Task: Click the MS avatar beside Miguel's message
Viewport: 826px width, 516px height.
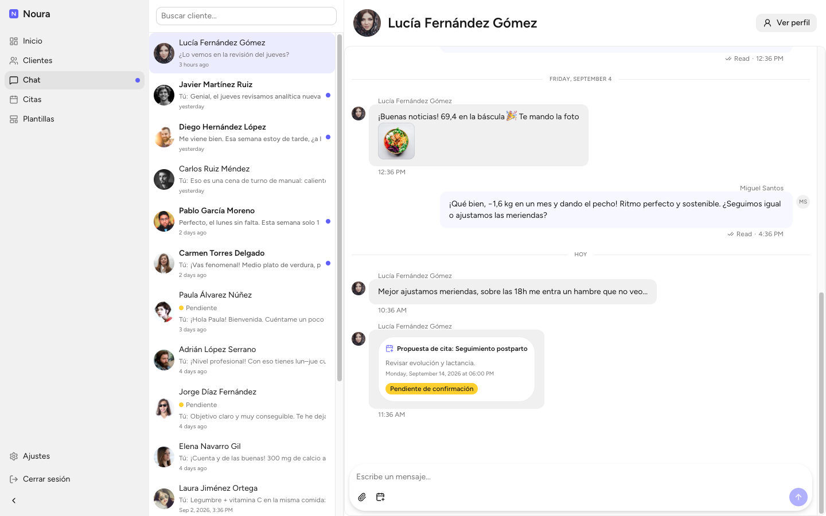Action: [803, 202]
